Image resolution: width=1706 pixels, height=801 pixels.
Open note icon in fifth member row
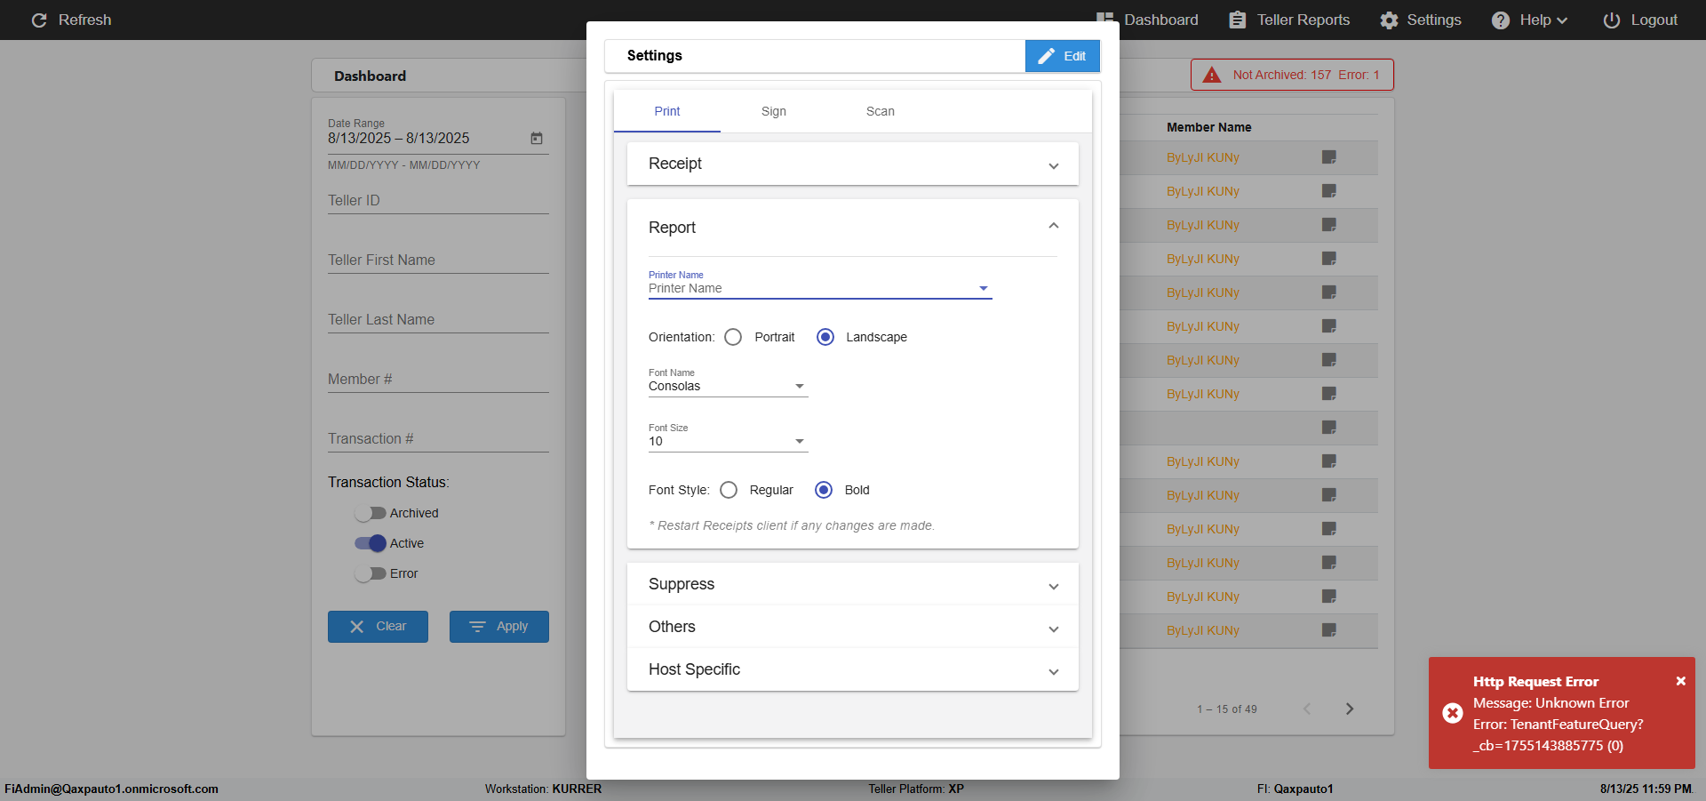tap(1329, 292)
